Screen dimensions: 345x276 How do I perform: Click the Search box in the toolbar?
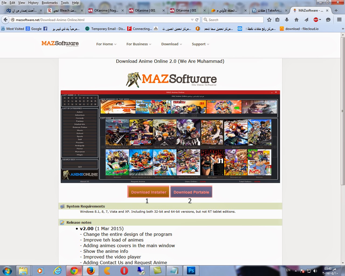click(233, 20)
